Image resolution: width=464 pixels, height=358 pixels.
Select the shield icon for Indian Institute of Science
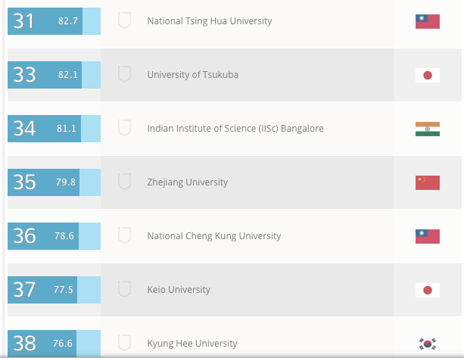coord(125,129)
